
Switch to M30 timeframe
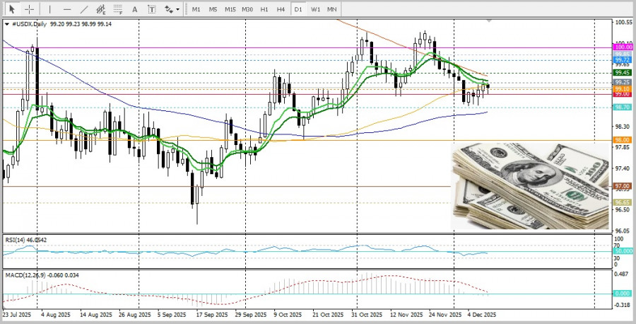tap(247, 9)
